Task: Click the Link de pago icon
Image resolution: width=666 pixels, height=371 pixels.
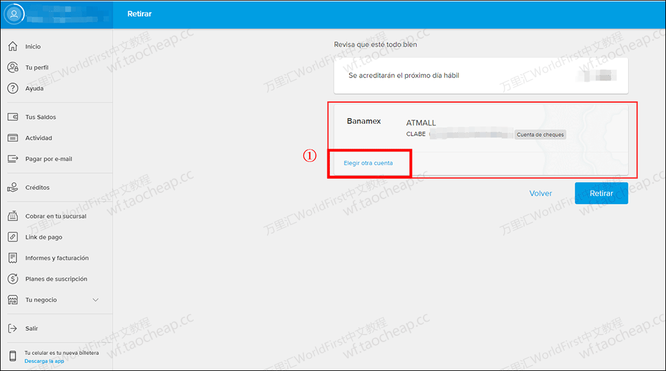Action: point(13,237)
